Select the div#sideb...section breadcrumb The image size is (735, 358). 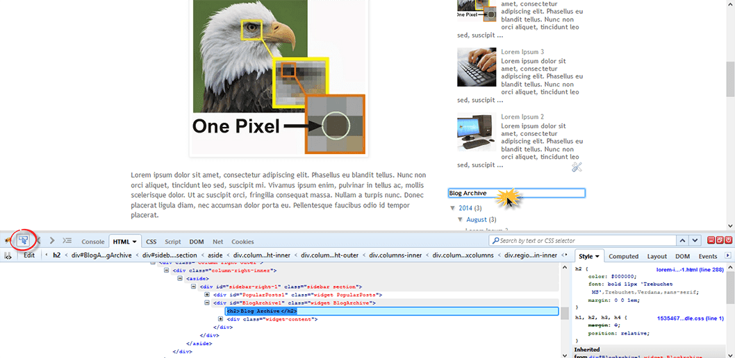170,255
